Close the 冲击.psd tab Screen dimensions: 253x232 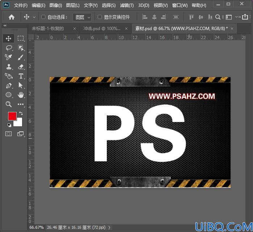tap(126, 29)
